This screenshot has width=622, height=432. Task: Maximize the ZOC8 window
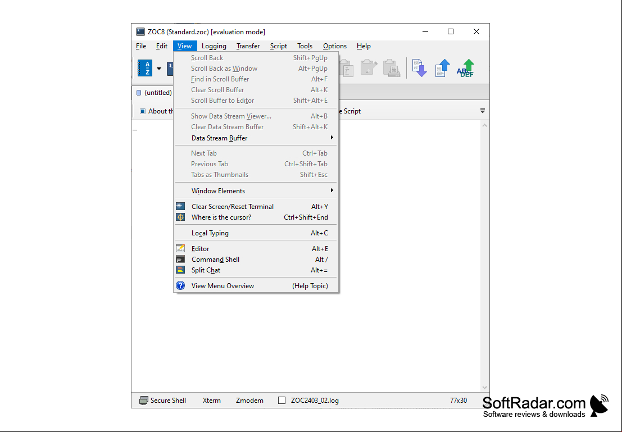pos(451,31)
